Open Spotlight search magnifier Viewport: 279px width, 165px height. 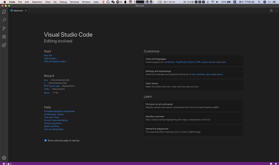click(259, 2)
